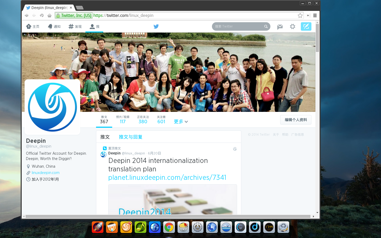The width and height of the screenshot is (381, 238).
Task: Click the browser forward arrow
Action: (34, 15)
